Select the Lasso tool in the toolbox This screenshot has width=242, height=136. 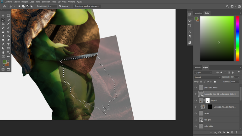pyautogui.click(x=3, y=20)
